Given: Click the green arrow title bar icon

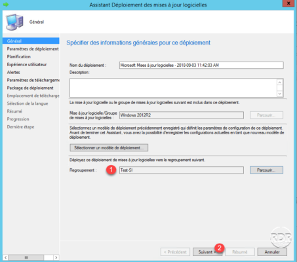Looking at the screenshot, I should tap(6, 5).
